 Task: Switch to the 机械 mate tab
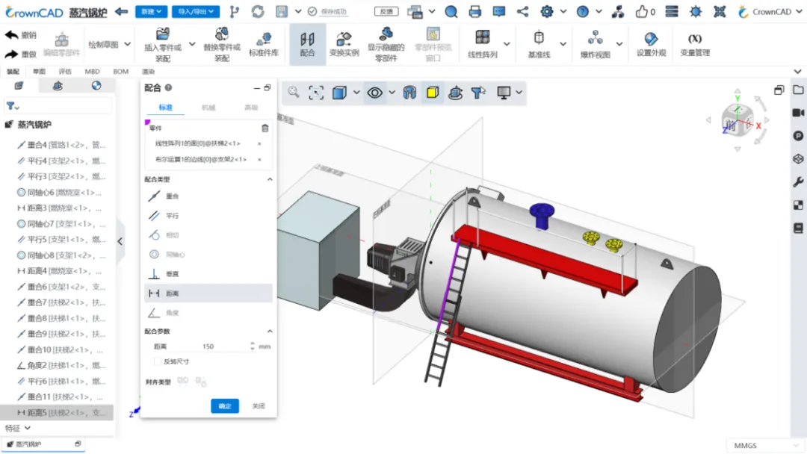pyautogui.click(x=208, y=108)
